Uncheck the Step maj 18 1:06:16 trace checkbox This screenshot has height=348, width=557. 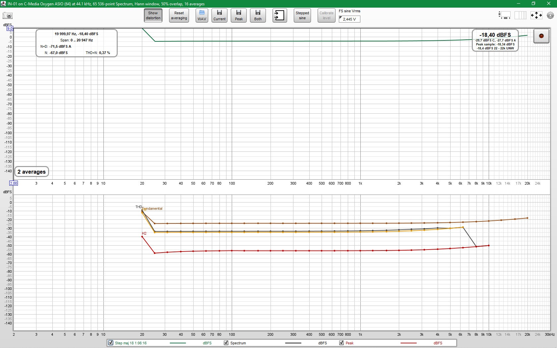click(111, 343)
